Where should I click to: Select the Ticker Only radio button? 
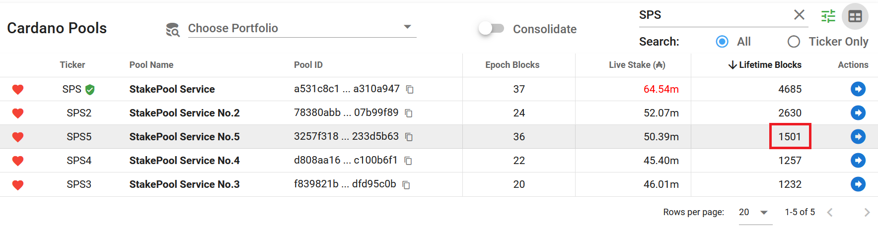point(794,42)
